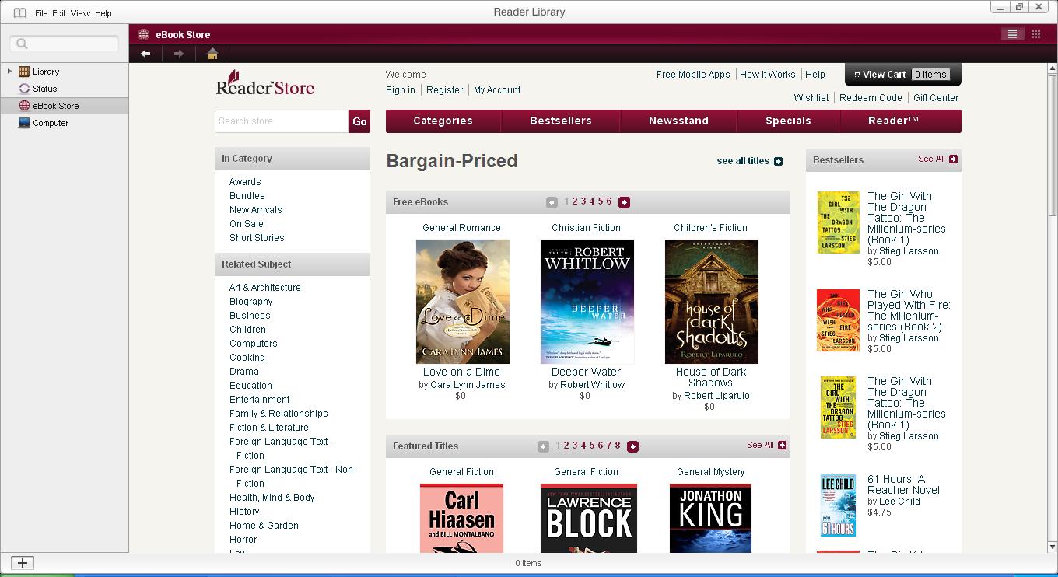
Task: Open the View Cart button
Action: [x=903, y=75]
